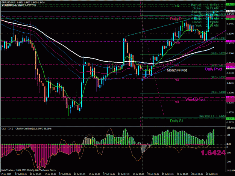Click the 'Berlin' clock line

[206, 19]
